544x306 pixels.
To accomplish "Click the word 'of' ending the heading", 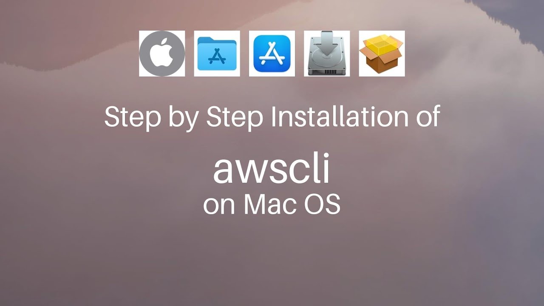I will tap(424, 116).
